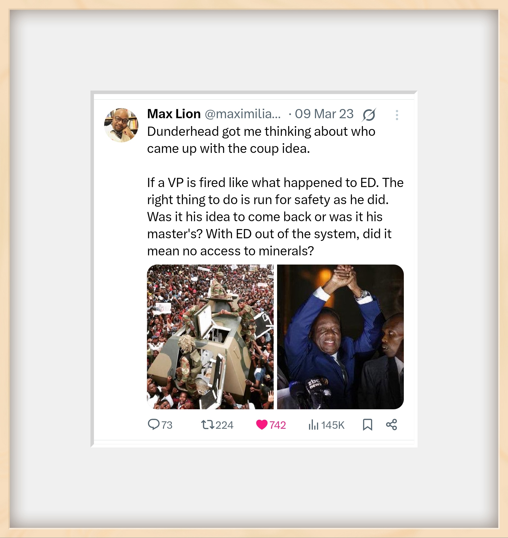This screenshot has width=508, height=538.
Task: Unlike the tweet via the pink heart
Action: [262, 425]
